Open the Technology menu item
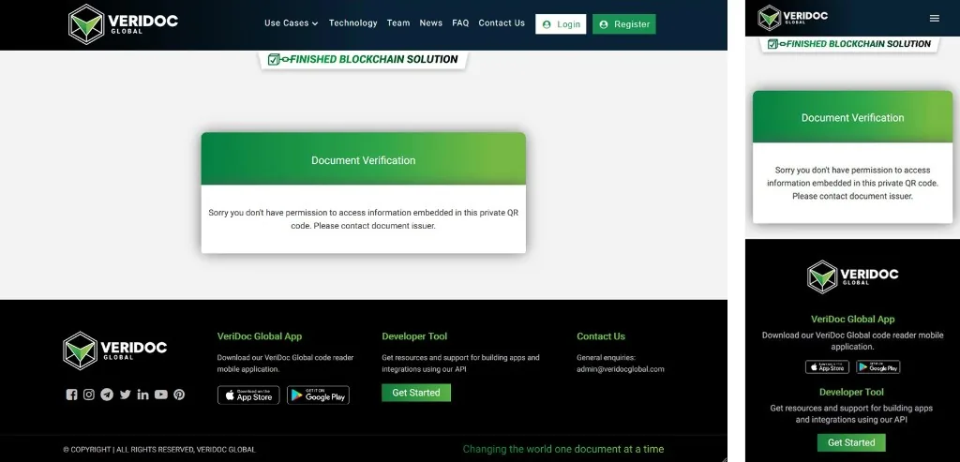Screen dimensions: 960x462 (352, 22)
